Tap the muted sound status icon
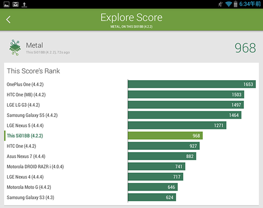263x208 pixels. click(x=221, y=4)
